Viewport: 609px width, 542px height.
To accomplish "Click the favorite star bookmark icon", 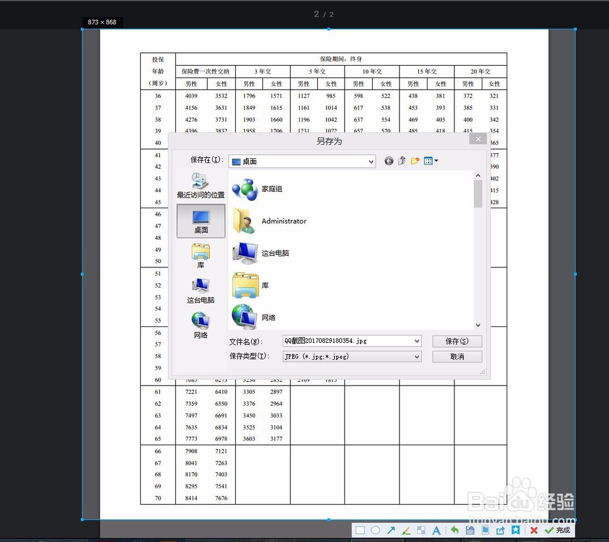I will pos(515,530).
